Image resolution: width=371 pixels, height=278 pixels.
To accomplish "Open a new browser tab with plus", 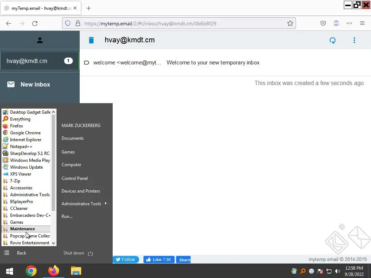I will click(x=88, y=8).
